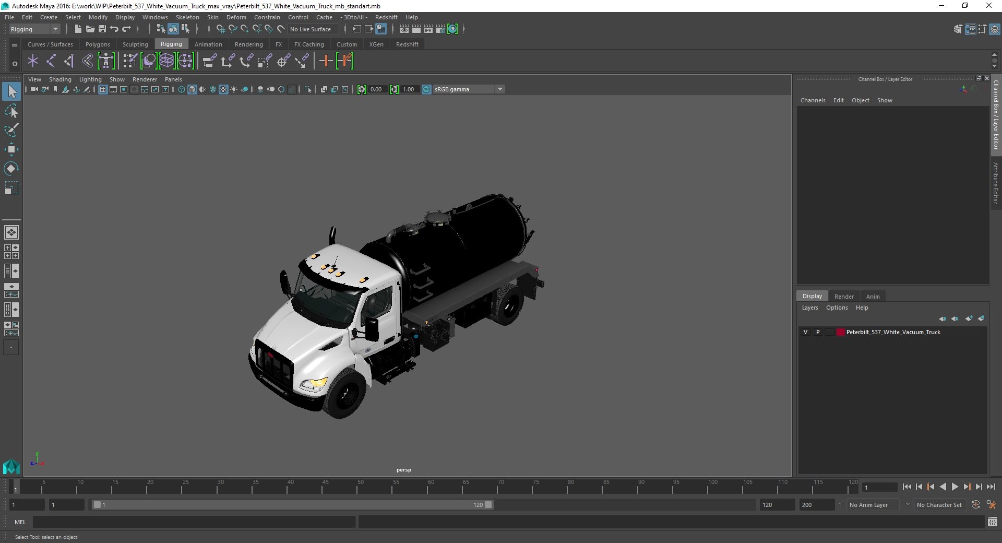Click the No Live Surface field
Viewport: 1002px width, 543px height.
pos(312,29)
